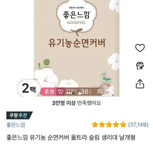
Task: Tap the 울트라 슬림 label on package
Action: tap(60, 92)
